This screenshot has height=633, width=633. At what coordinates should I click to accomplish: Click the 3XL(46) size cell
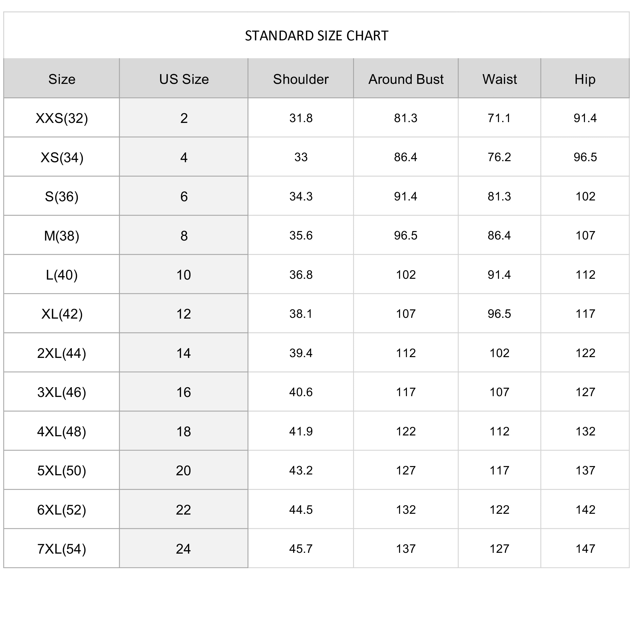point(62,392)
